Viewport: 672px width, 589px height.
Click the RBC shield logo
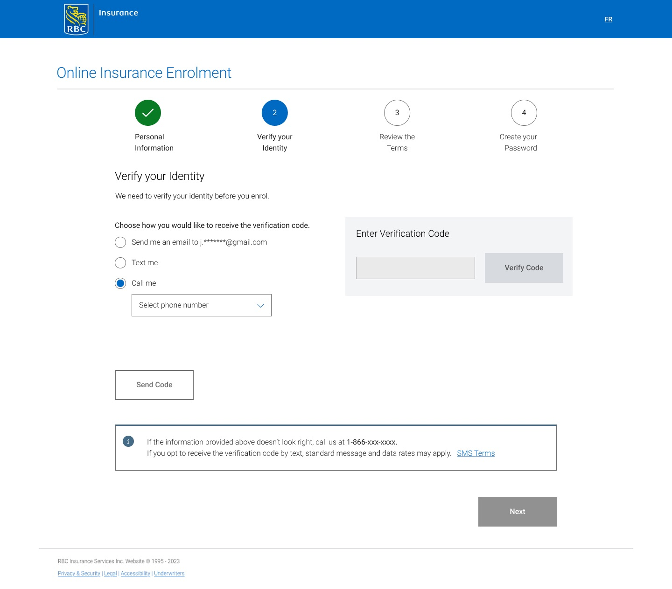click(x=76, y=20)
